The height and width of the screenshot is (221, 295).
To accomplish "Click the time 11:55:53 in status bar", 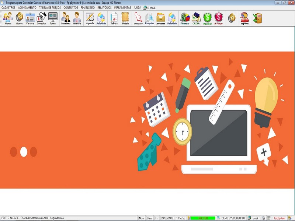I will (x=181, y=218).
